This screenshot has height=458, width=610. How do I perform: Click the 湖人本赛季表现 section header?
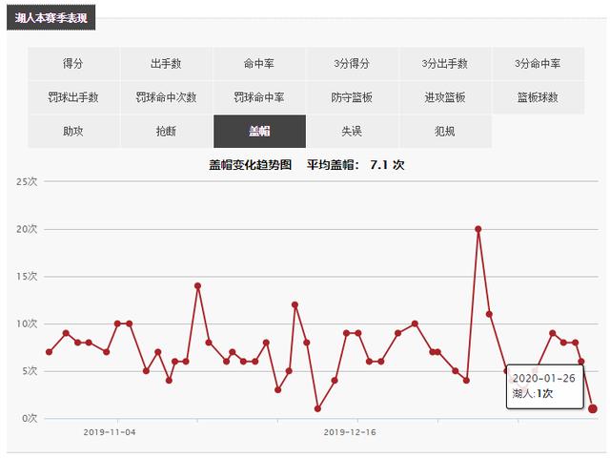[x=51, y=17]
